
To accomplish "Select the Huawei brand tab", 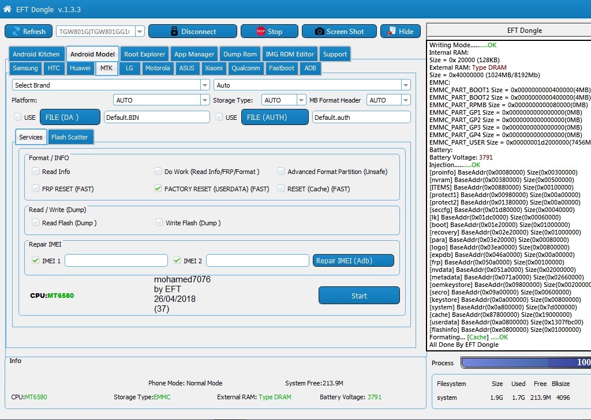I will [x=80, y=68].
